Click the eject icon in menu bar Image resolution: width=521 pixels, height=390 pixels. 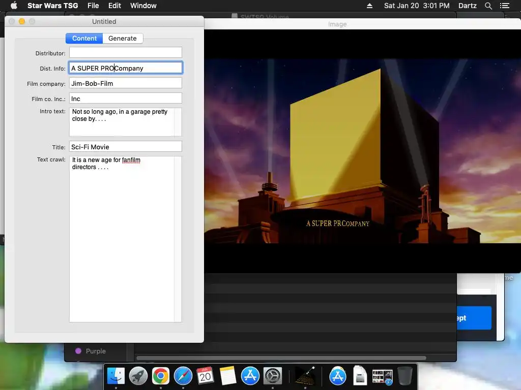point(369,6)
